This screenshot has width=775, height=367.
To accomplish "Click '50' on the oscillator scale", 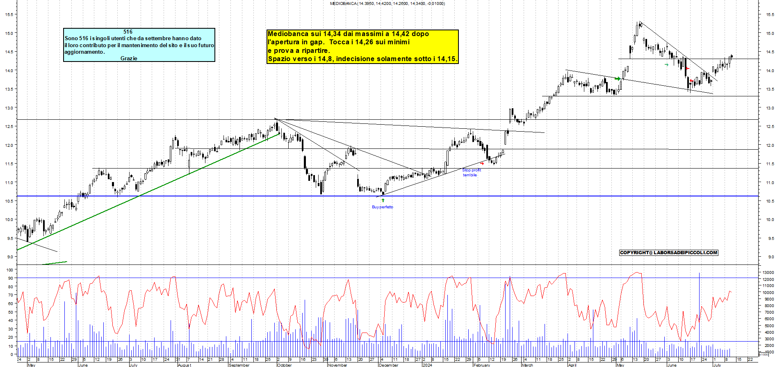I will (x=10, y=312).
